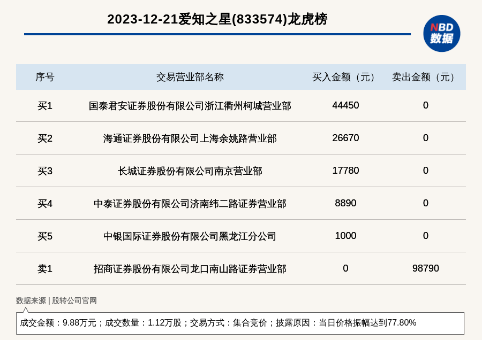Viewport: 482px width, 340px height.
Task: Select 中泰证券股份有限公司济南纬二路证券营业部
Action: tap(190, 204)
